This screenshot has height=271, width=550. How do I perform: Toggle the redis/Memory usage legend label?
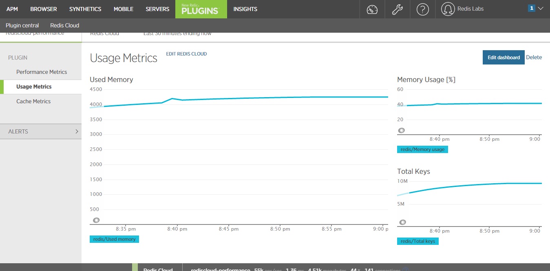click(x=423, y=149)
